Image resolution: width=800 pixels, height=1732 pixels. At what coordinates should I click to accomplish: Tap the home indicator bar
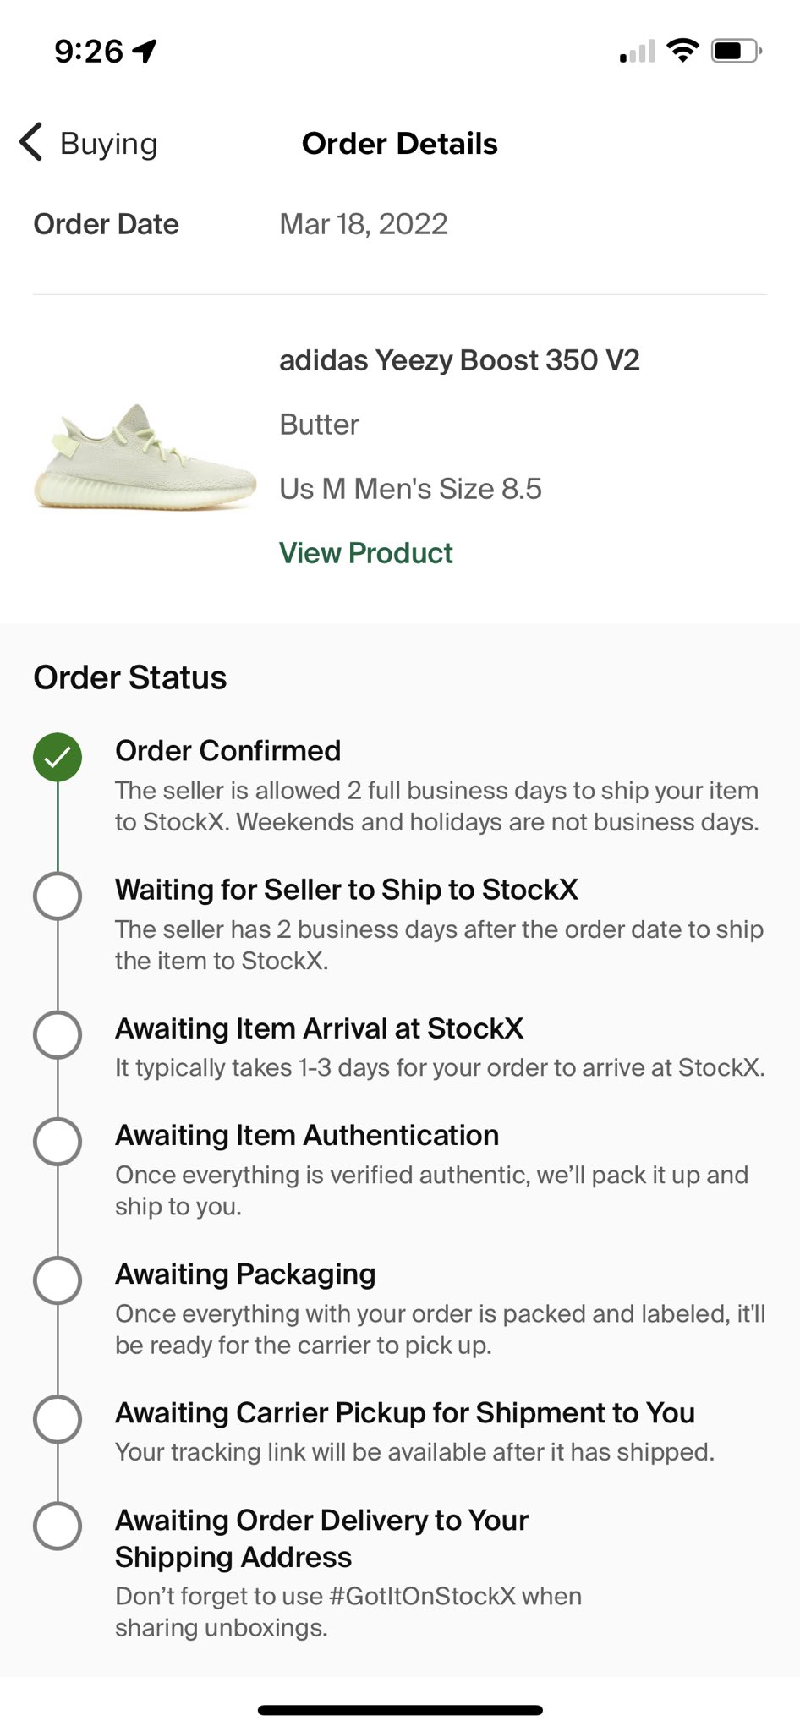pyautogui.click(x=400, y=1710)
